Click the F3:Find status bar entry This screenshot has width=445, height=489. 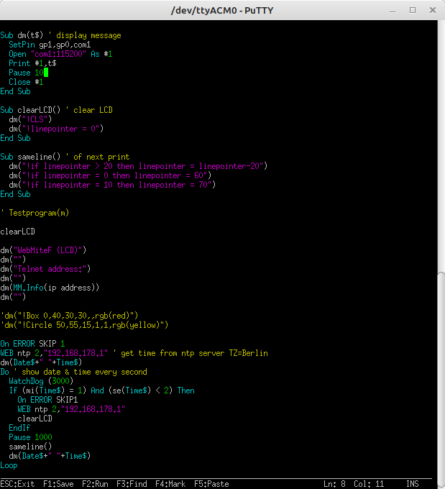point(132,484)
